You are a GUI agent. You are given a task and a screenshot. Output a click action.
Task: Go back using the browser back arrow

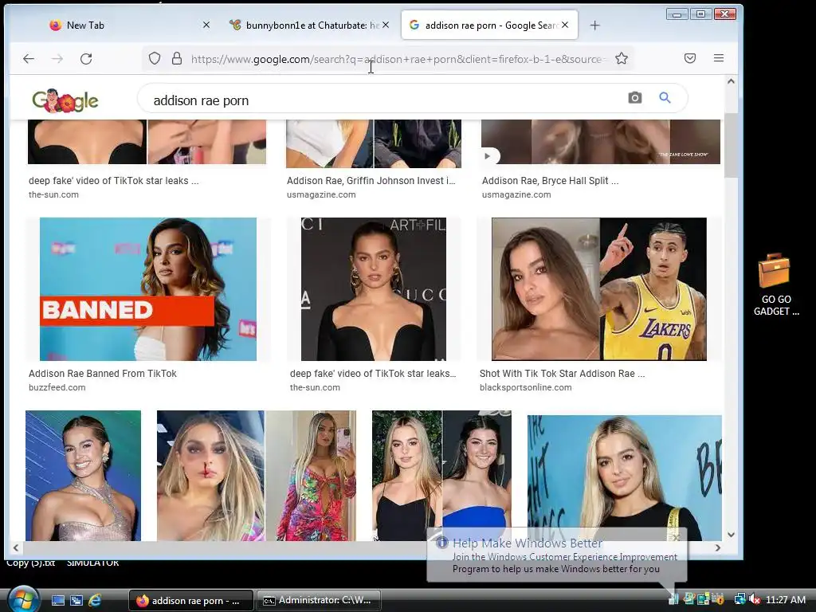point(29,59)
